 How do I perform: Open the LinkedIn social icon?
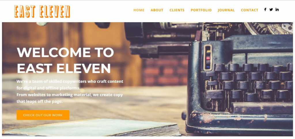(x=277, y=10)
